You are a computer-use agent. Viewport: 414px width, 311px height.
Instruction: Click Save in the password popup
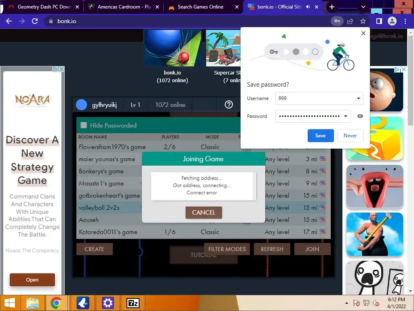pos(321,135)
